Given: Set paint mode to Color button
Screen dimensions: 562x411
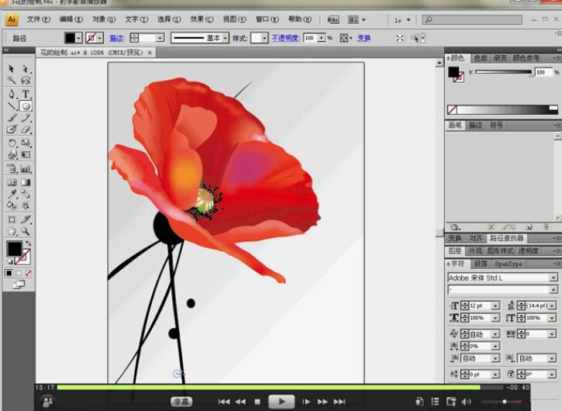Looking at the screenshot, I should tap(9, 273).
